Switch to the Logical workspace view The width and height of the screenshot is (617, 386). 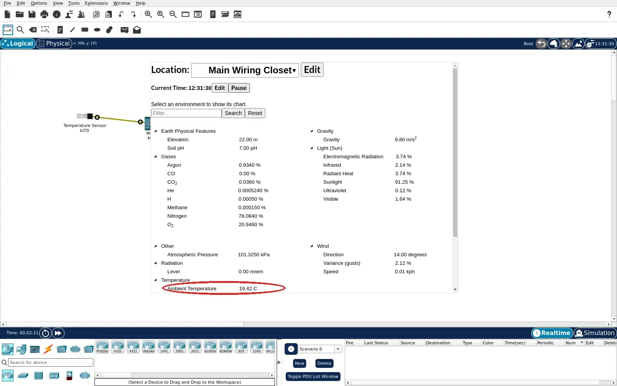point(18,44)
